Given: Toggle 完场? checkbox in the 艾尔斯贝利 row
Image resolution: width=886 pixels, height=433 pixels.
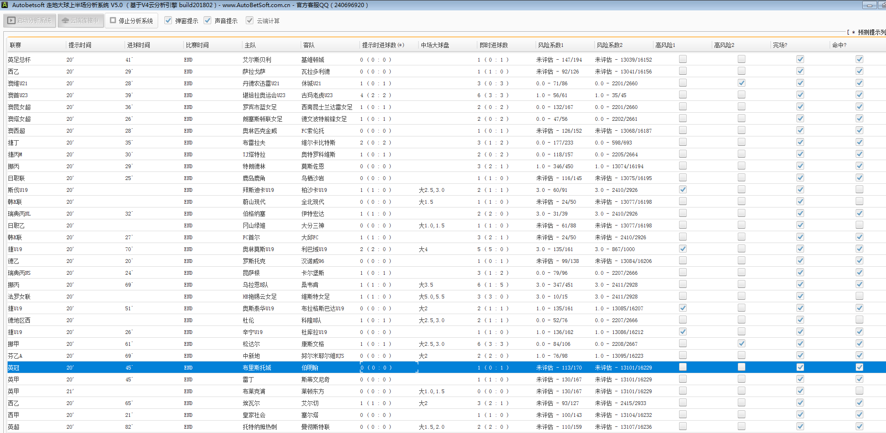Looking at the screenshot, I should (x=800, y=59).
